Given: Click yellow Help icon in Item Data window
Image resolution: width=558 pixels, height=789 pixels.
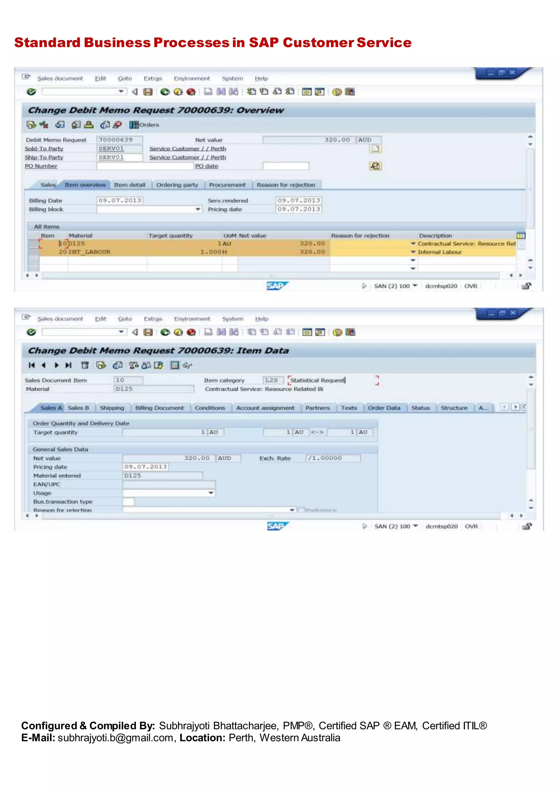Looking at the screenshot, I should point(337,332).
